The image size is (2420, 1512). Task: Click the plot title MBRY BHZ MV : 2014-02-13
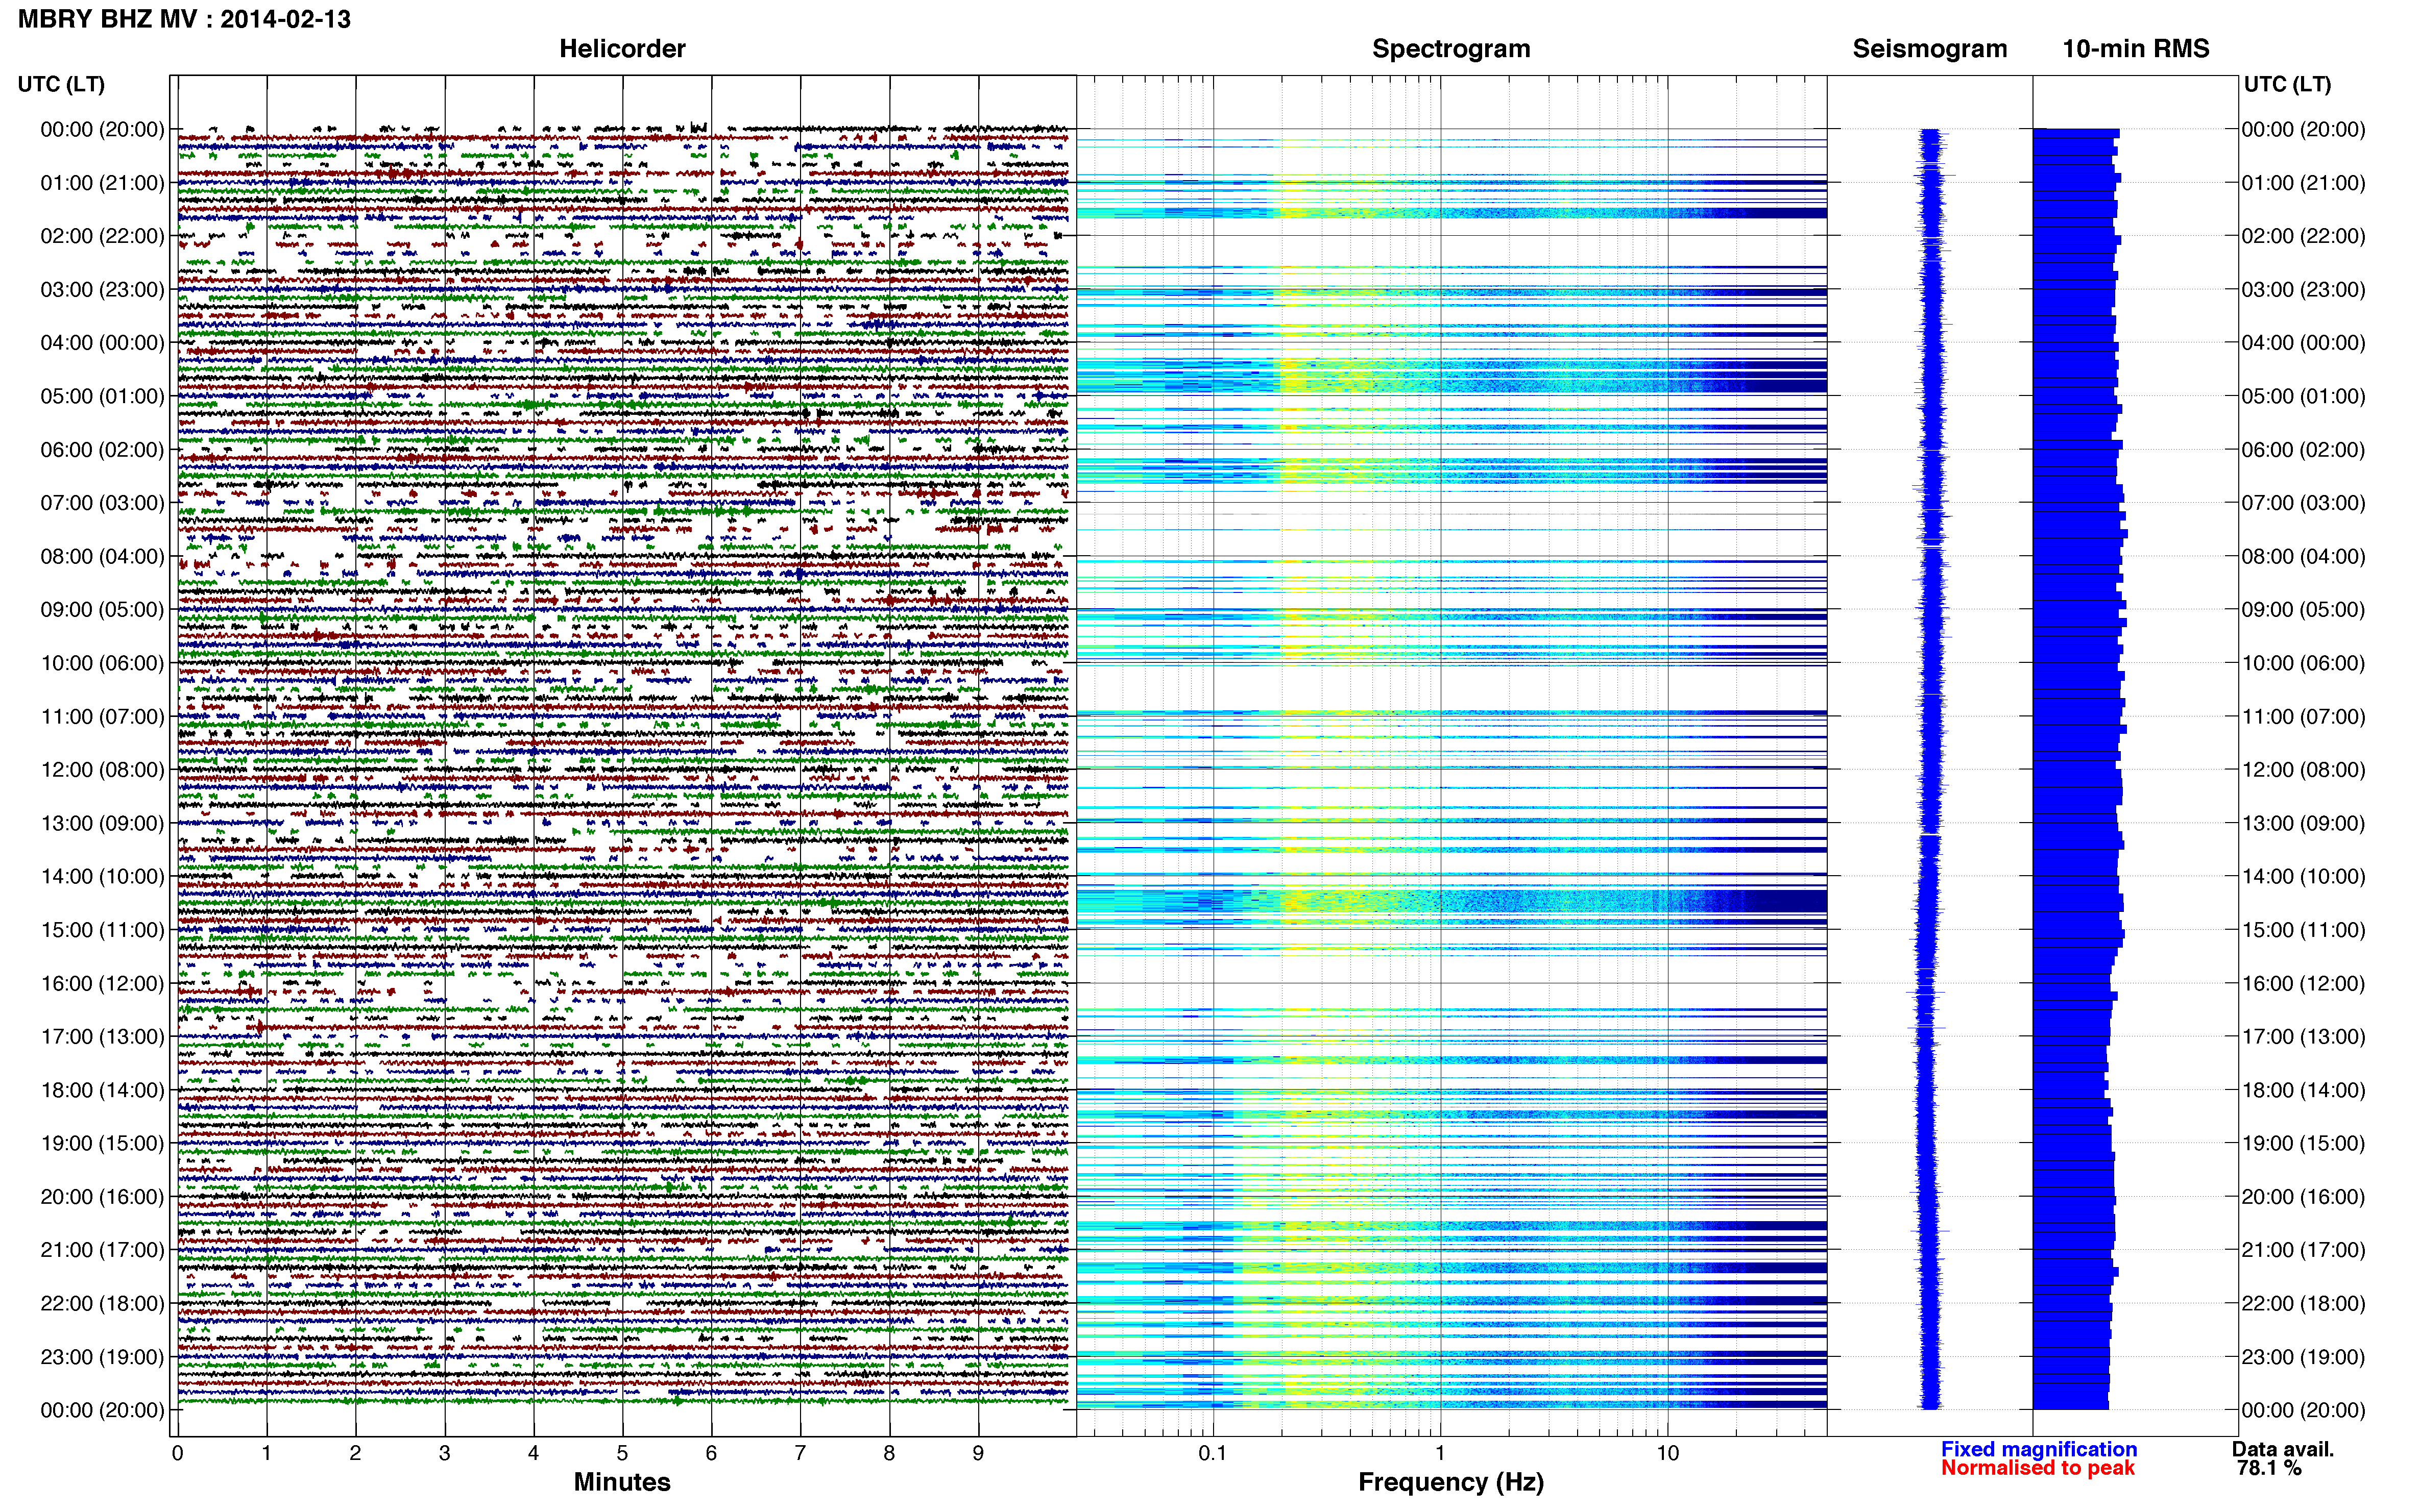click(x=184, y=19)
